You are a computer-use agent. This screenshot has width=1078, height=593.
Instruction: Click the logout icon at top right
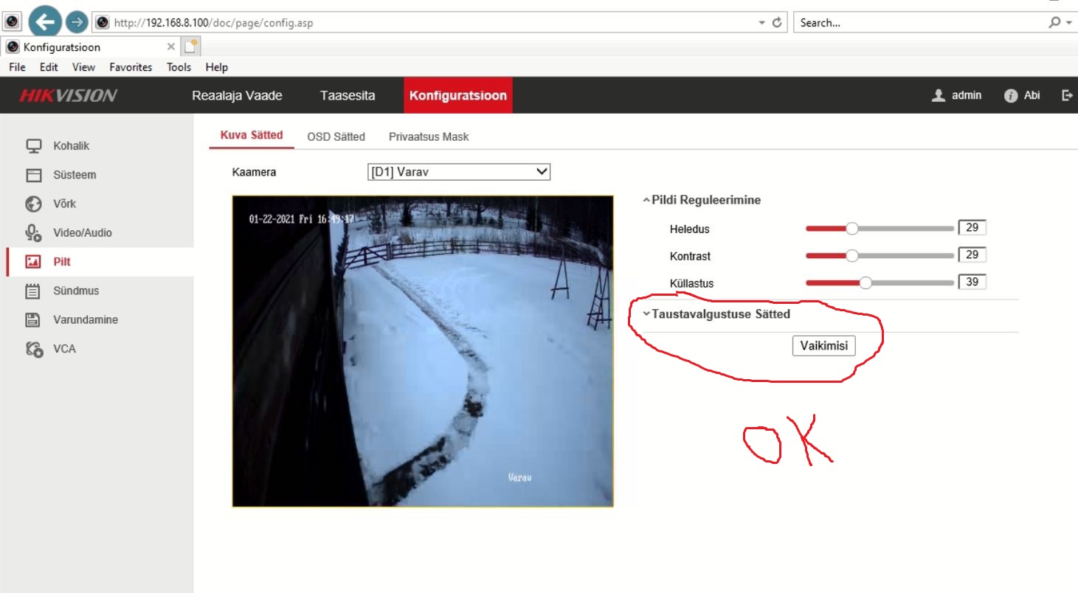tap(1067, 95)
